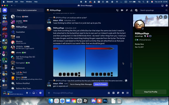Click the plus attachment button in message box

[x=49, y=93]
